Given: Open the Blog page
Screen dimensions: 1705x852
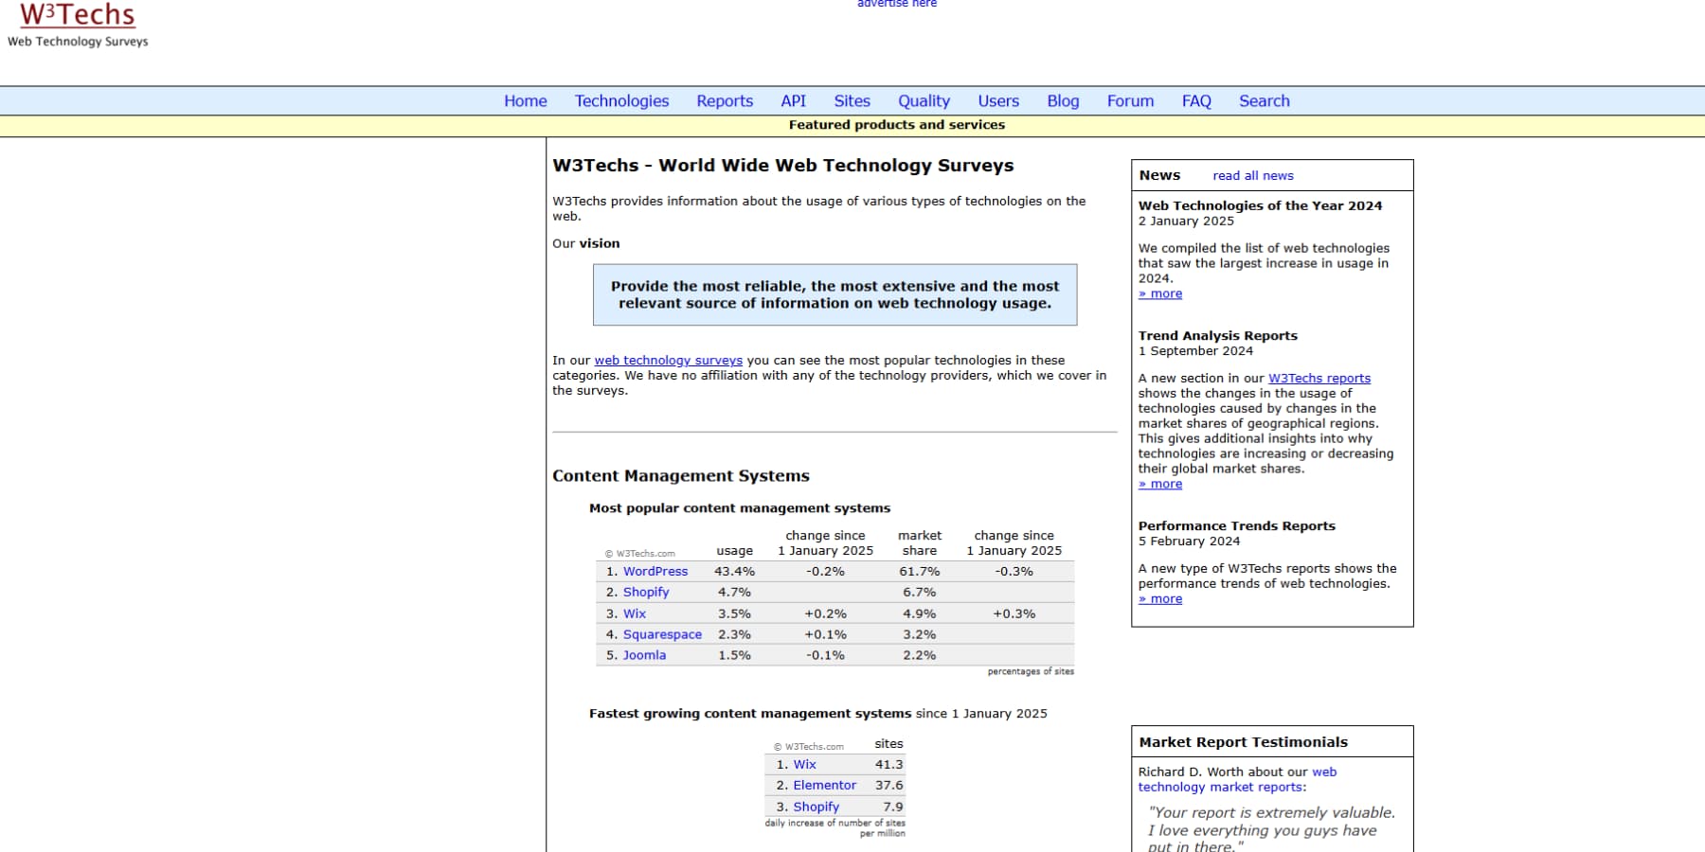Looking at the screenshot, I should (1062, 100).
